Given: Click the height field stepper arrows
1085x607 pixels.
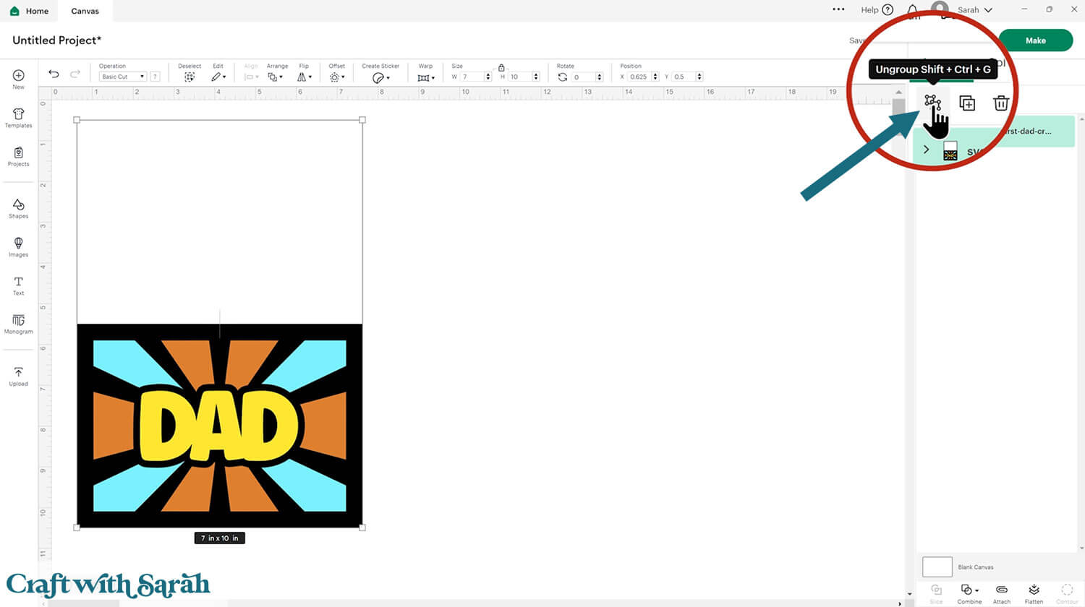Looking at the screenshot, I should [x=536, y=77].
